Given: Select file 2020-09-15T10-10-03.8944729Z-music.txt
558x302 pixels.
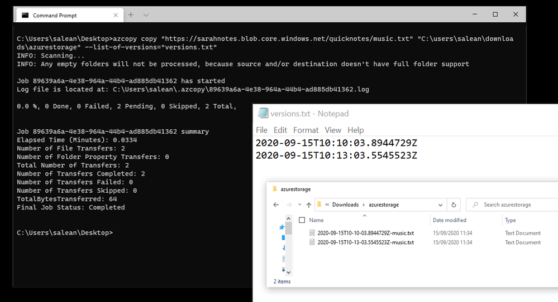Looking at the screenshot, I should pos(365,233).
